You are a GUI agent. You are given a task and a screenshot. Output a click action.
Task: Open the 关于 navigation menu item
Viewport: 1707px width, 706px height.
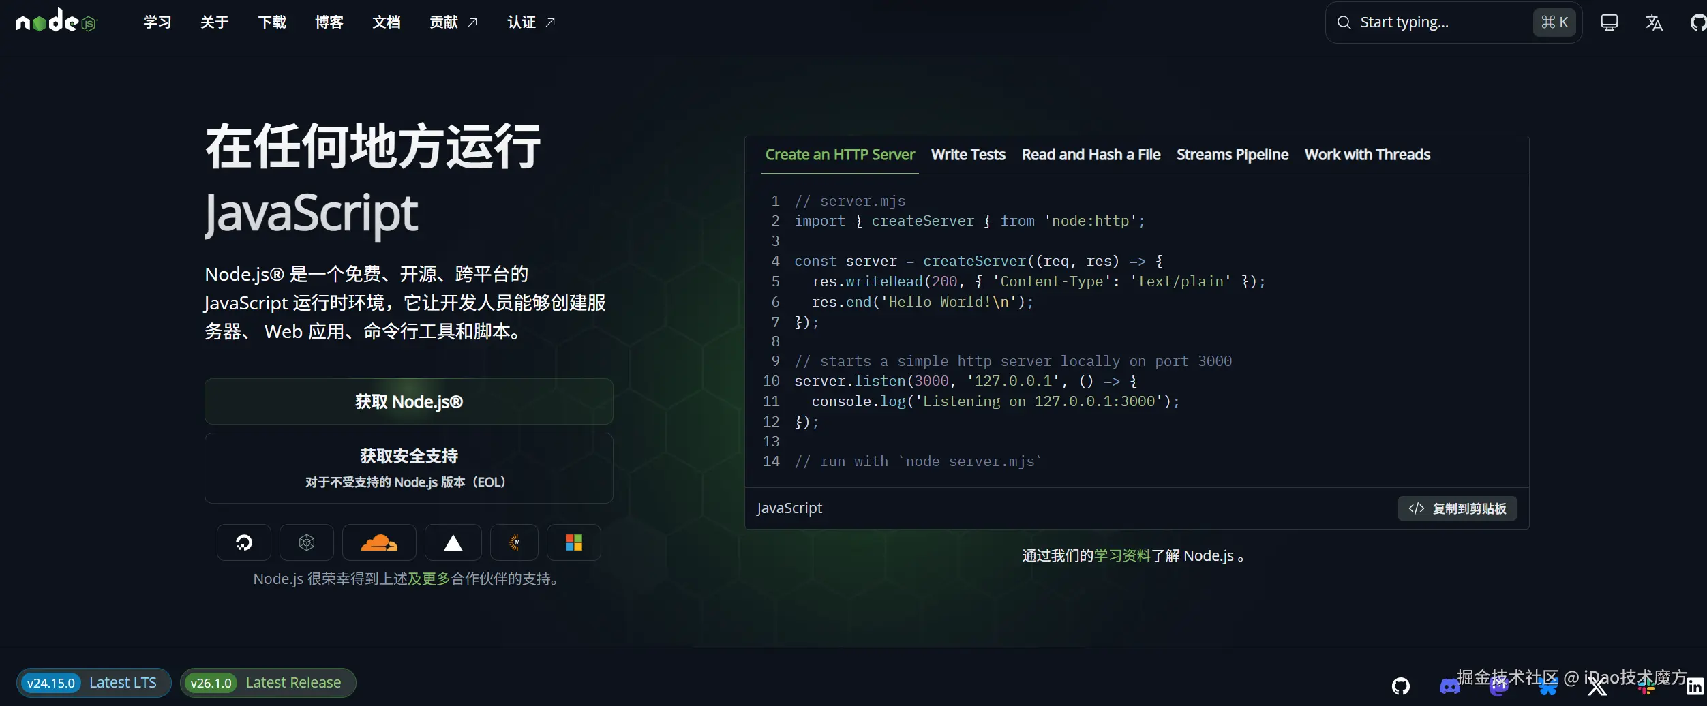[x=215, y=22]
